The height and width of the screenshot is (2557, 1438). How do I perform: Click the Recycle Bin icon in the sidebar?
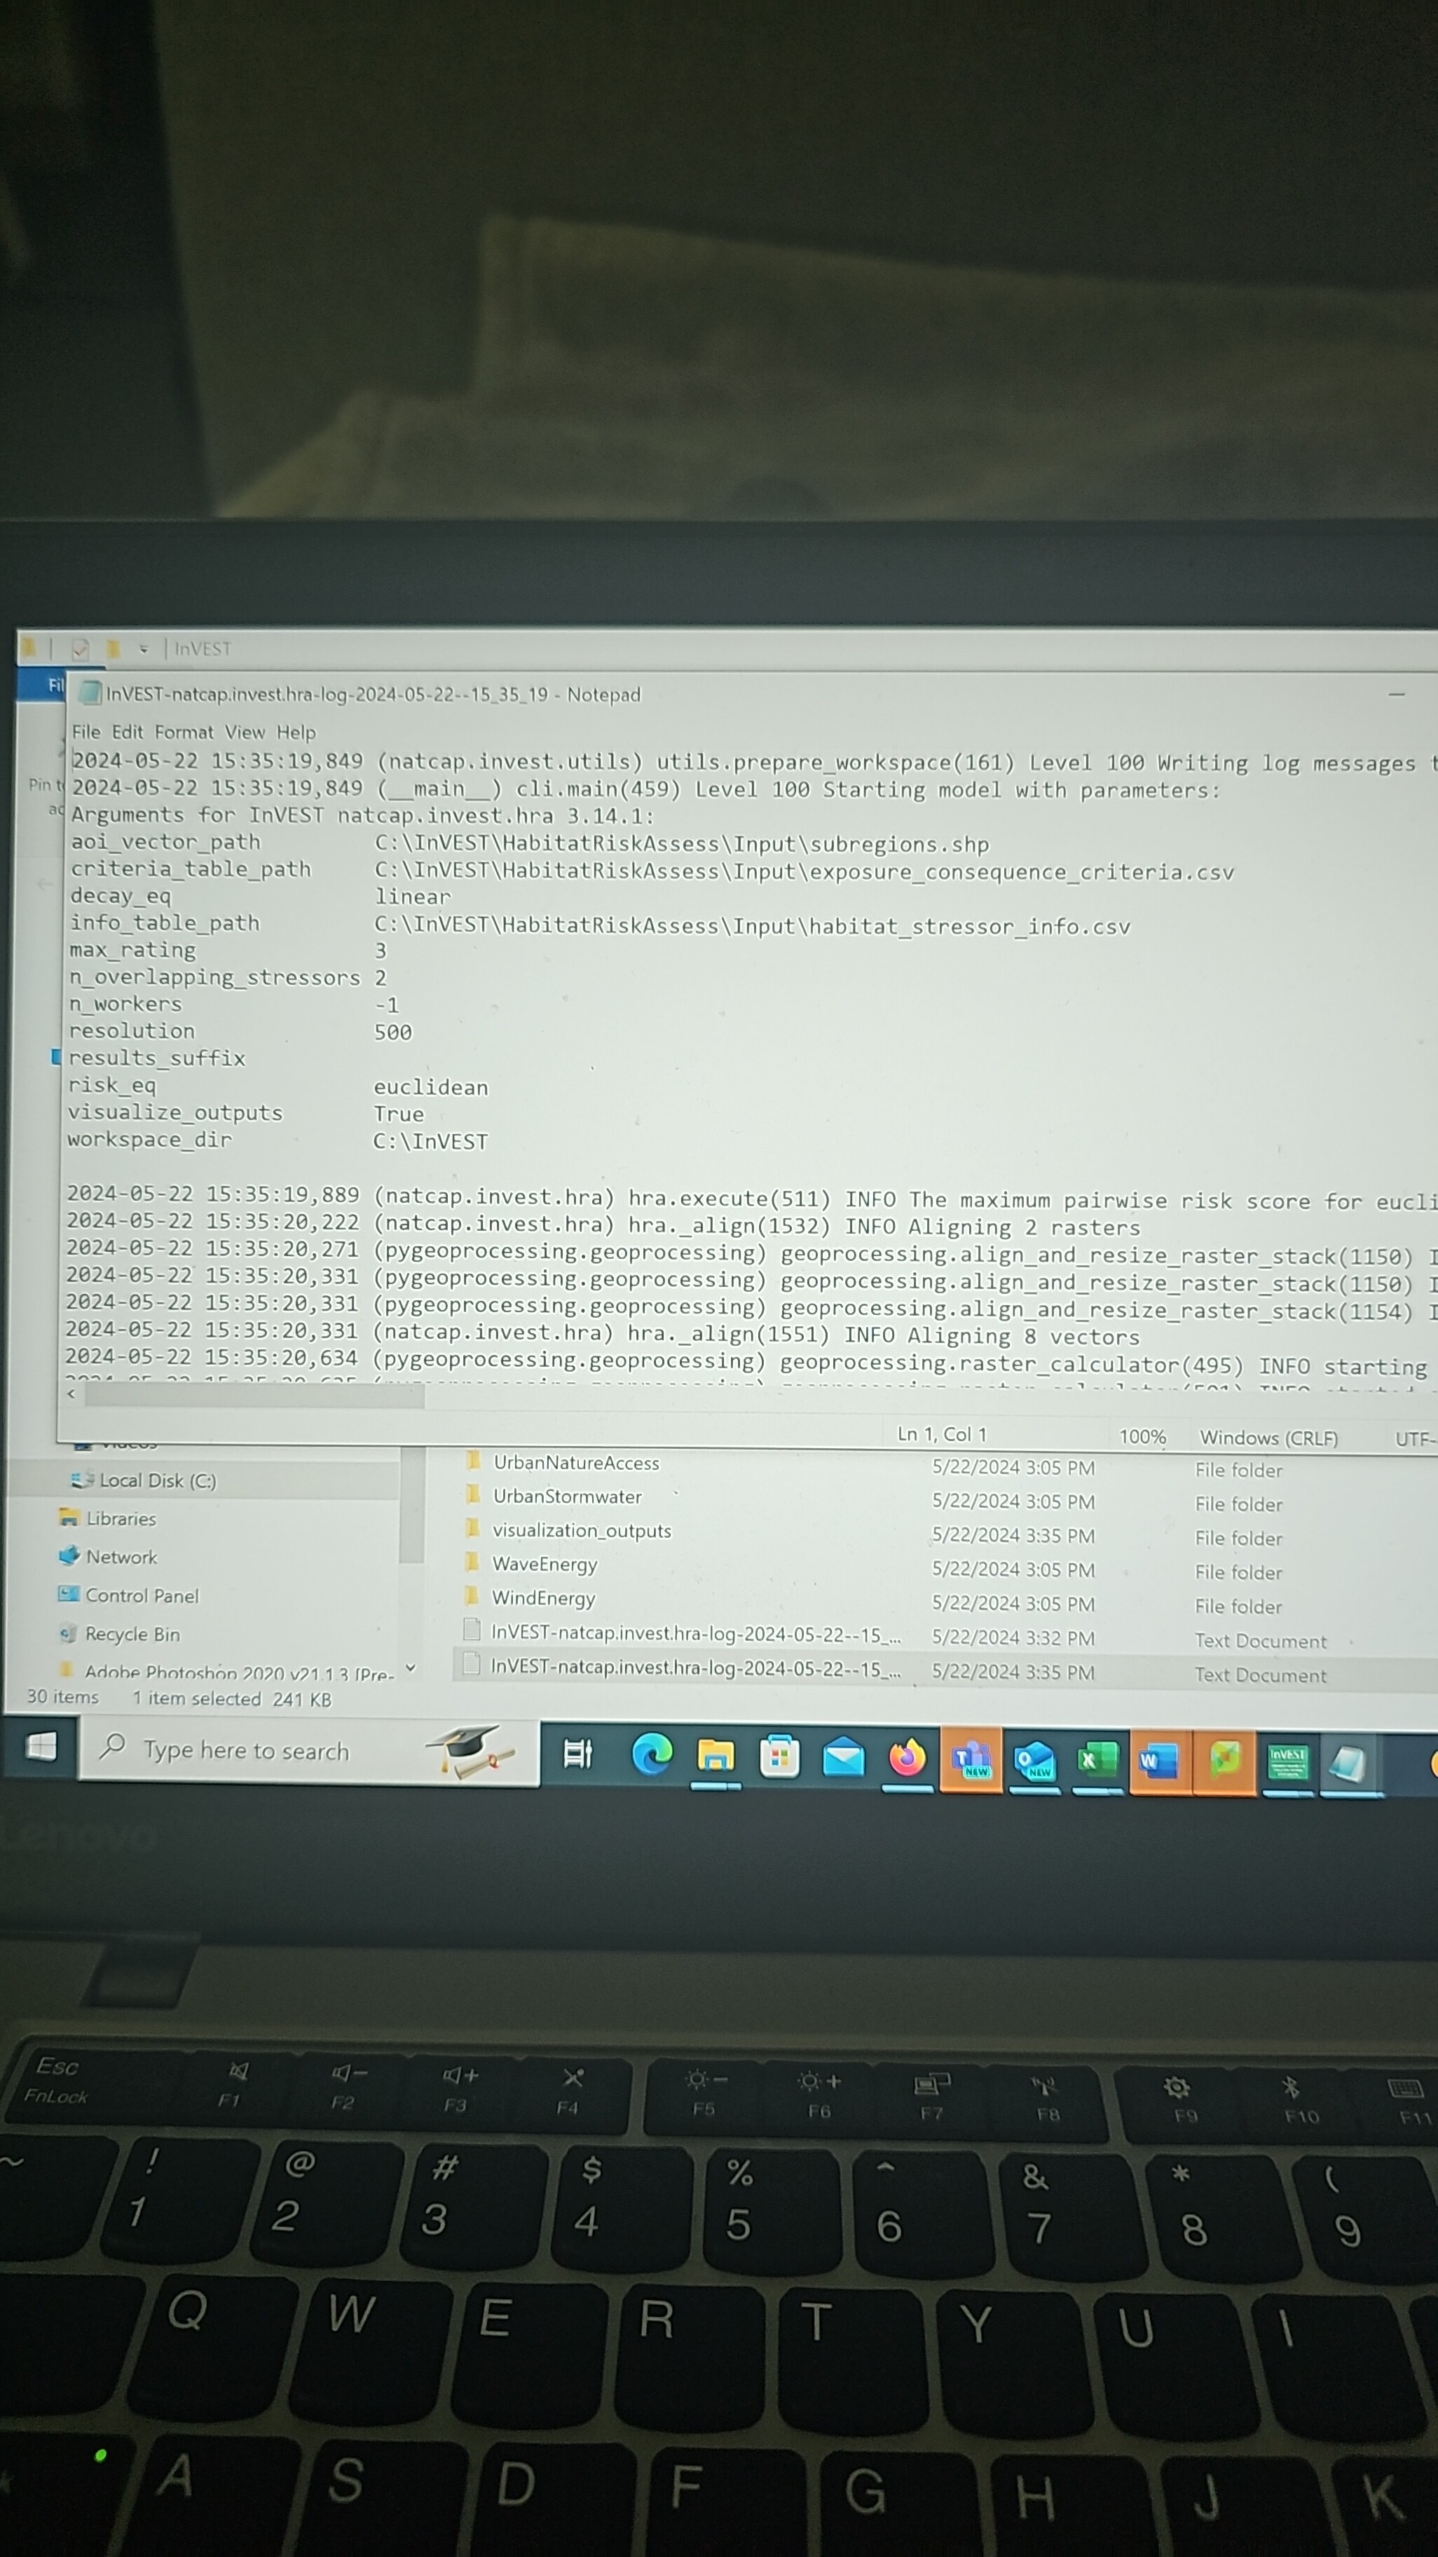(x=67, y=1633)
